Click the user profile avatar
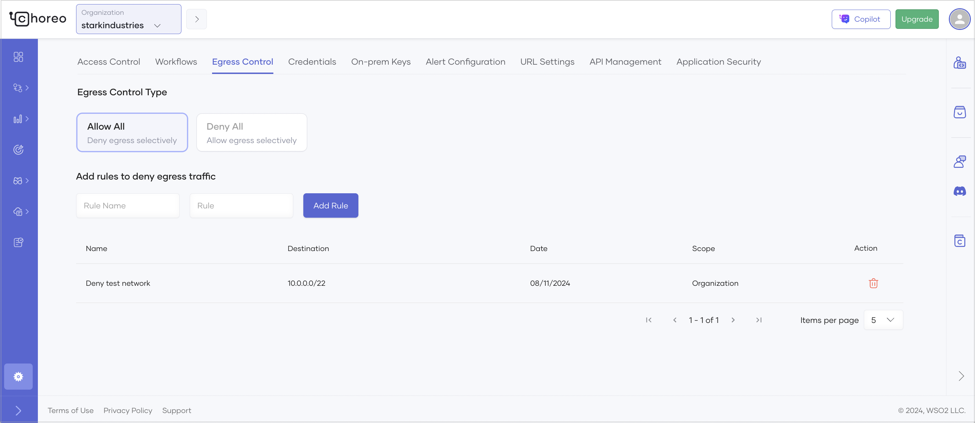The image size is (975, 423). coord(959,19)
